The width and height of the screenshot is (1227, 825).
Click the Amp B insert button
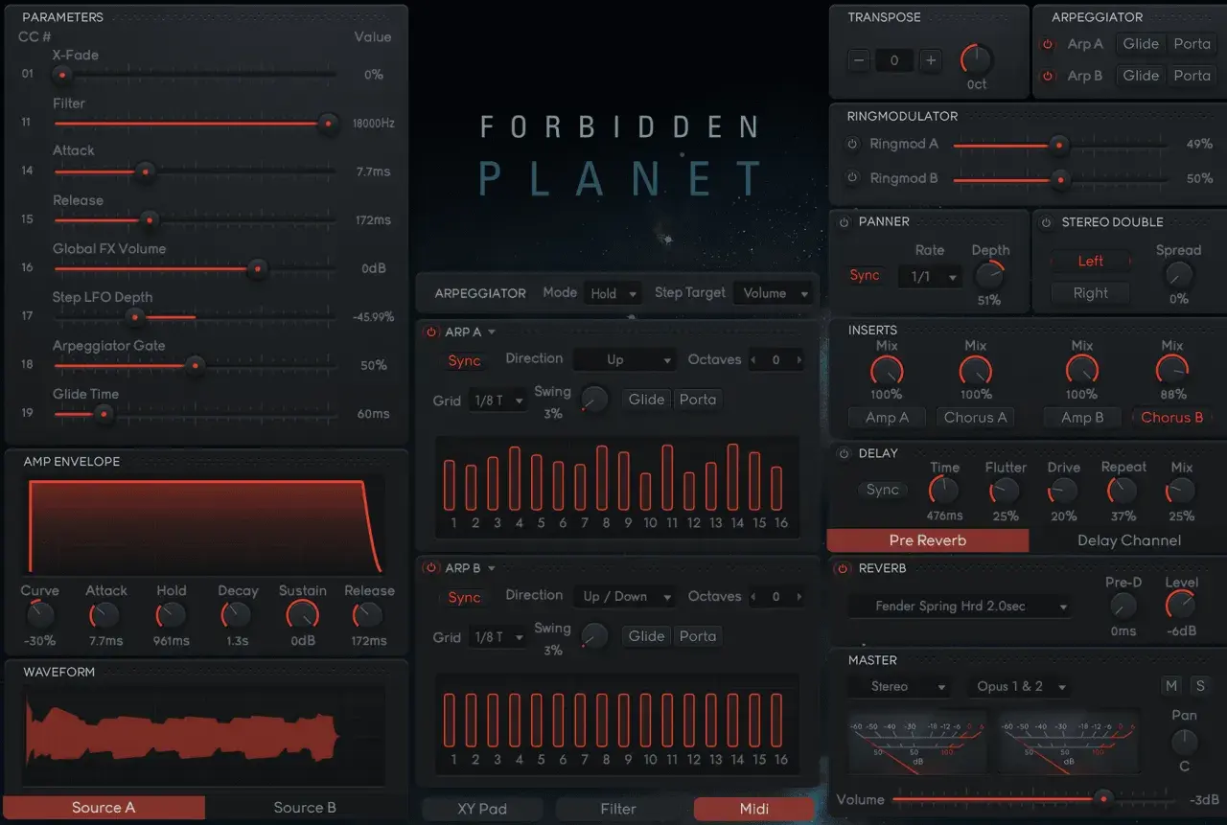pyautogui.click(x=1082, y=418)
